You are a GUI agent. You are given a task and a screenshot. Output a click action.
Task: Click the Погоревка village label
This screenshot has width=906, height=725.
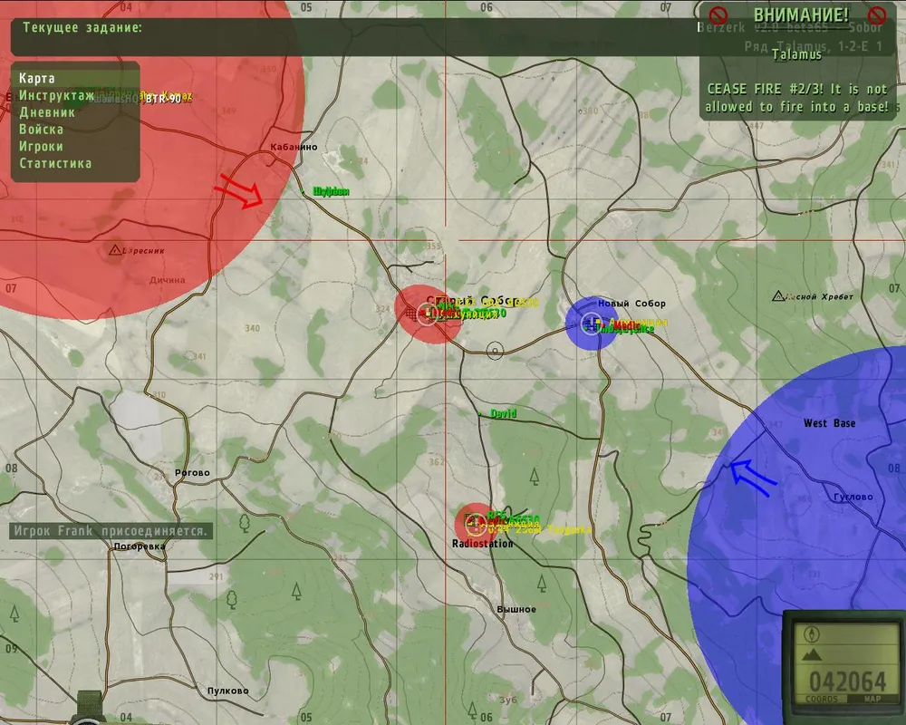point(140,546)
